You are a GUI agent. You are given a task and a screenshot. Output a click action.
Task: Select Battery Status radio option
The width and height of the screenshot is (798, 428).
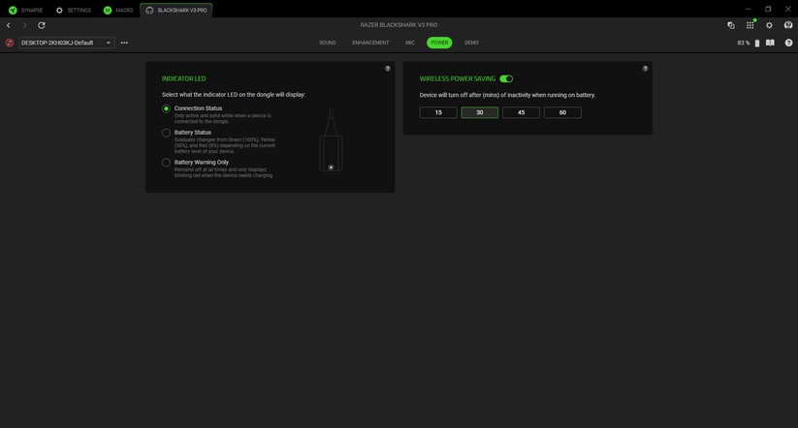click(166, 133)
